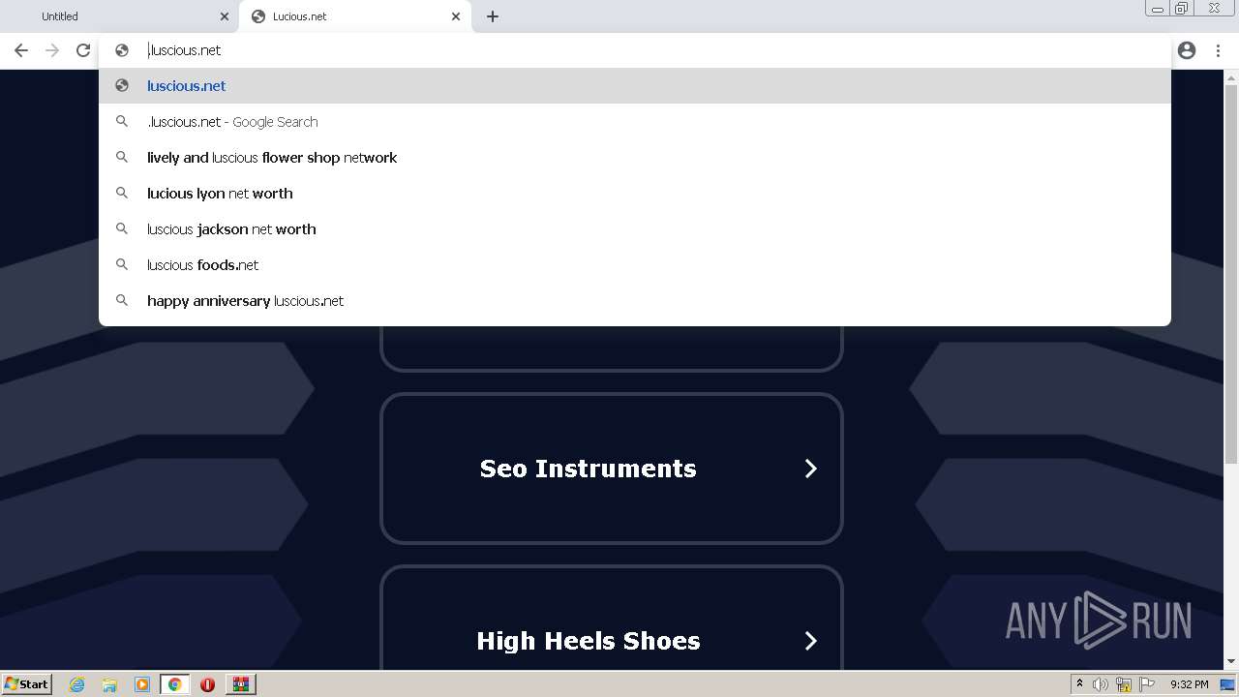Image resolution: width=1239 pixels, height=697 pixels.
Task: Click the chevron arrow on Seo Instruments
Action: click(x=811, y=469)
